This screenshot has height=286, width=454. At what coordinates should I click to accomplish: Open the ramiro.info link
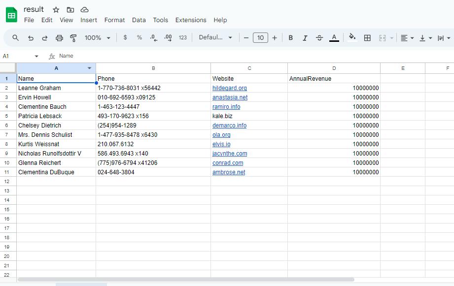[226, 107]
